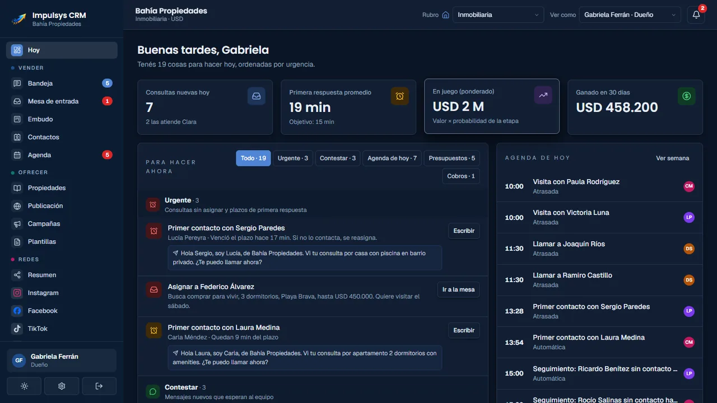Click alarm icon on Primera respuesta card
The image size is (717, 403).
(x=400, y=96)
